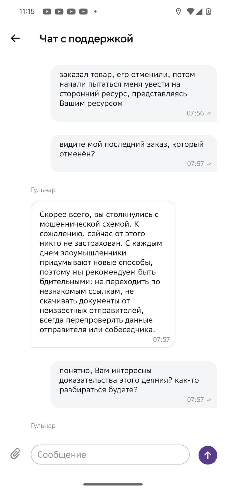Tap the paperclip attachment icon
226x491 pixels.
click(15, 454)
